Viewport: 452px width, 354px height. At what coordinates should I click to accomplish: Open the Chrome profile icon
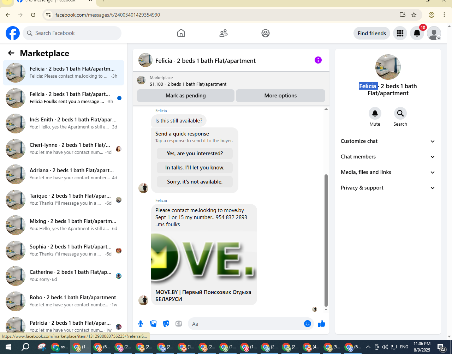pos(432,15)
